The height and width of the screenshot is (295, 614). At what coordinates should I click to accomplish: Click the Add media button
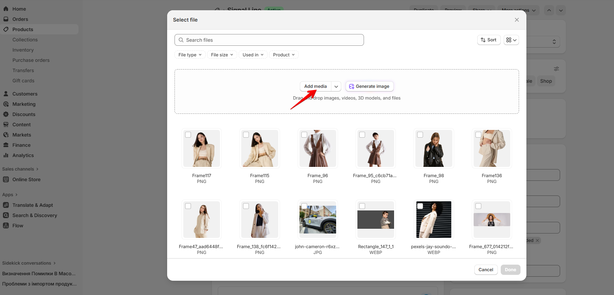(x=316, y=86)
